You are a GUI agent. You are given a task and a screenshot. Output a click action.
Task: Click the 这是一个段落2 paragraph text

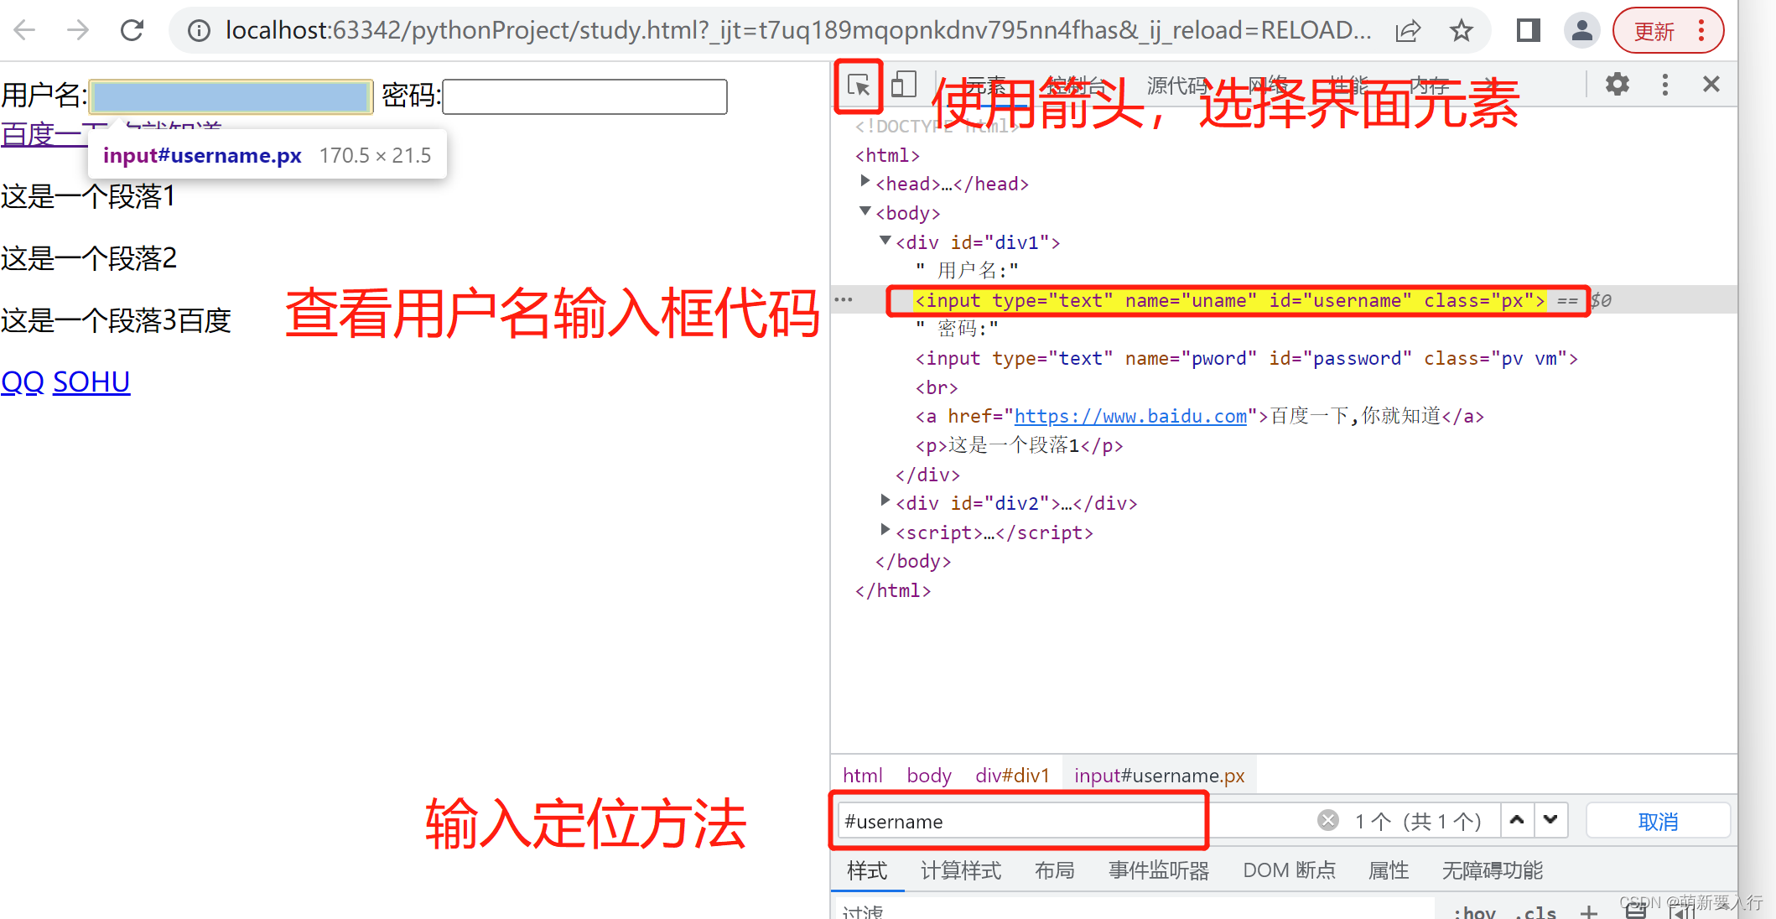(89, 258)
